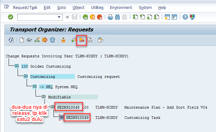Expand the NEDK910049 task node
This screenshot has height=132, width=216.
pos(61,118)
